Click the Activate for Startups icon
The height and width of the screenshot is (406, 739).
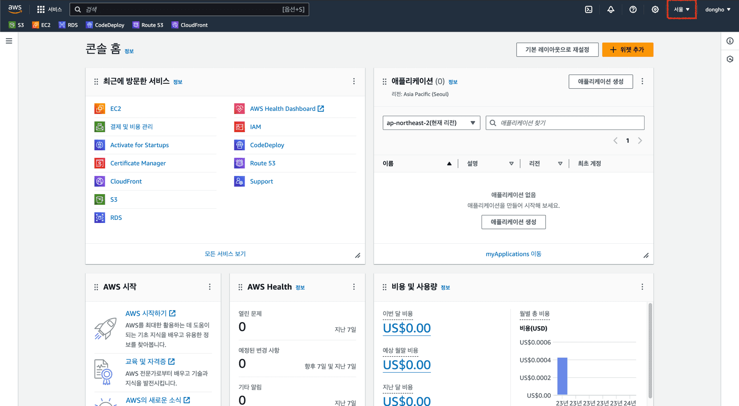(100, 145)
